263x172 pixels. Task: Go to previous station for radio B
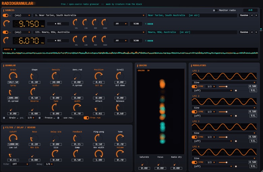pyautogui.click(x=252, y=32)
